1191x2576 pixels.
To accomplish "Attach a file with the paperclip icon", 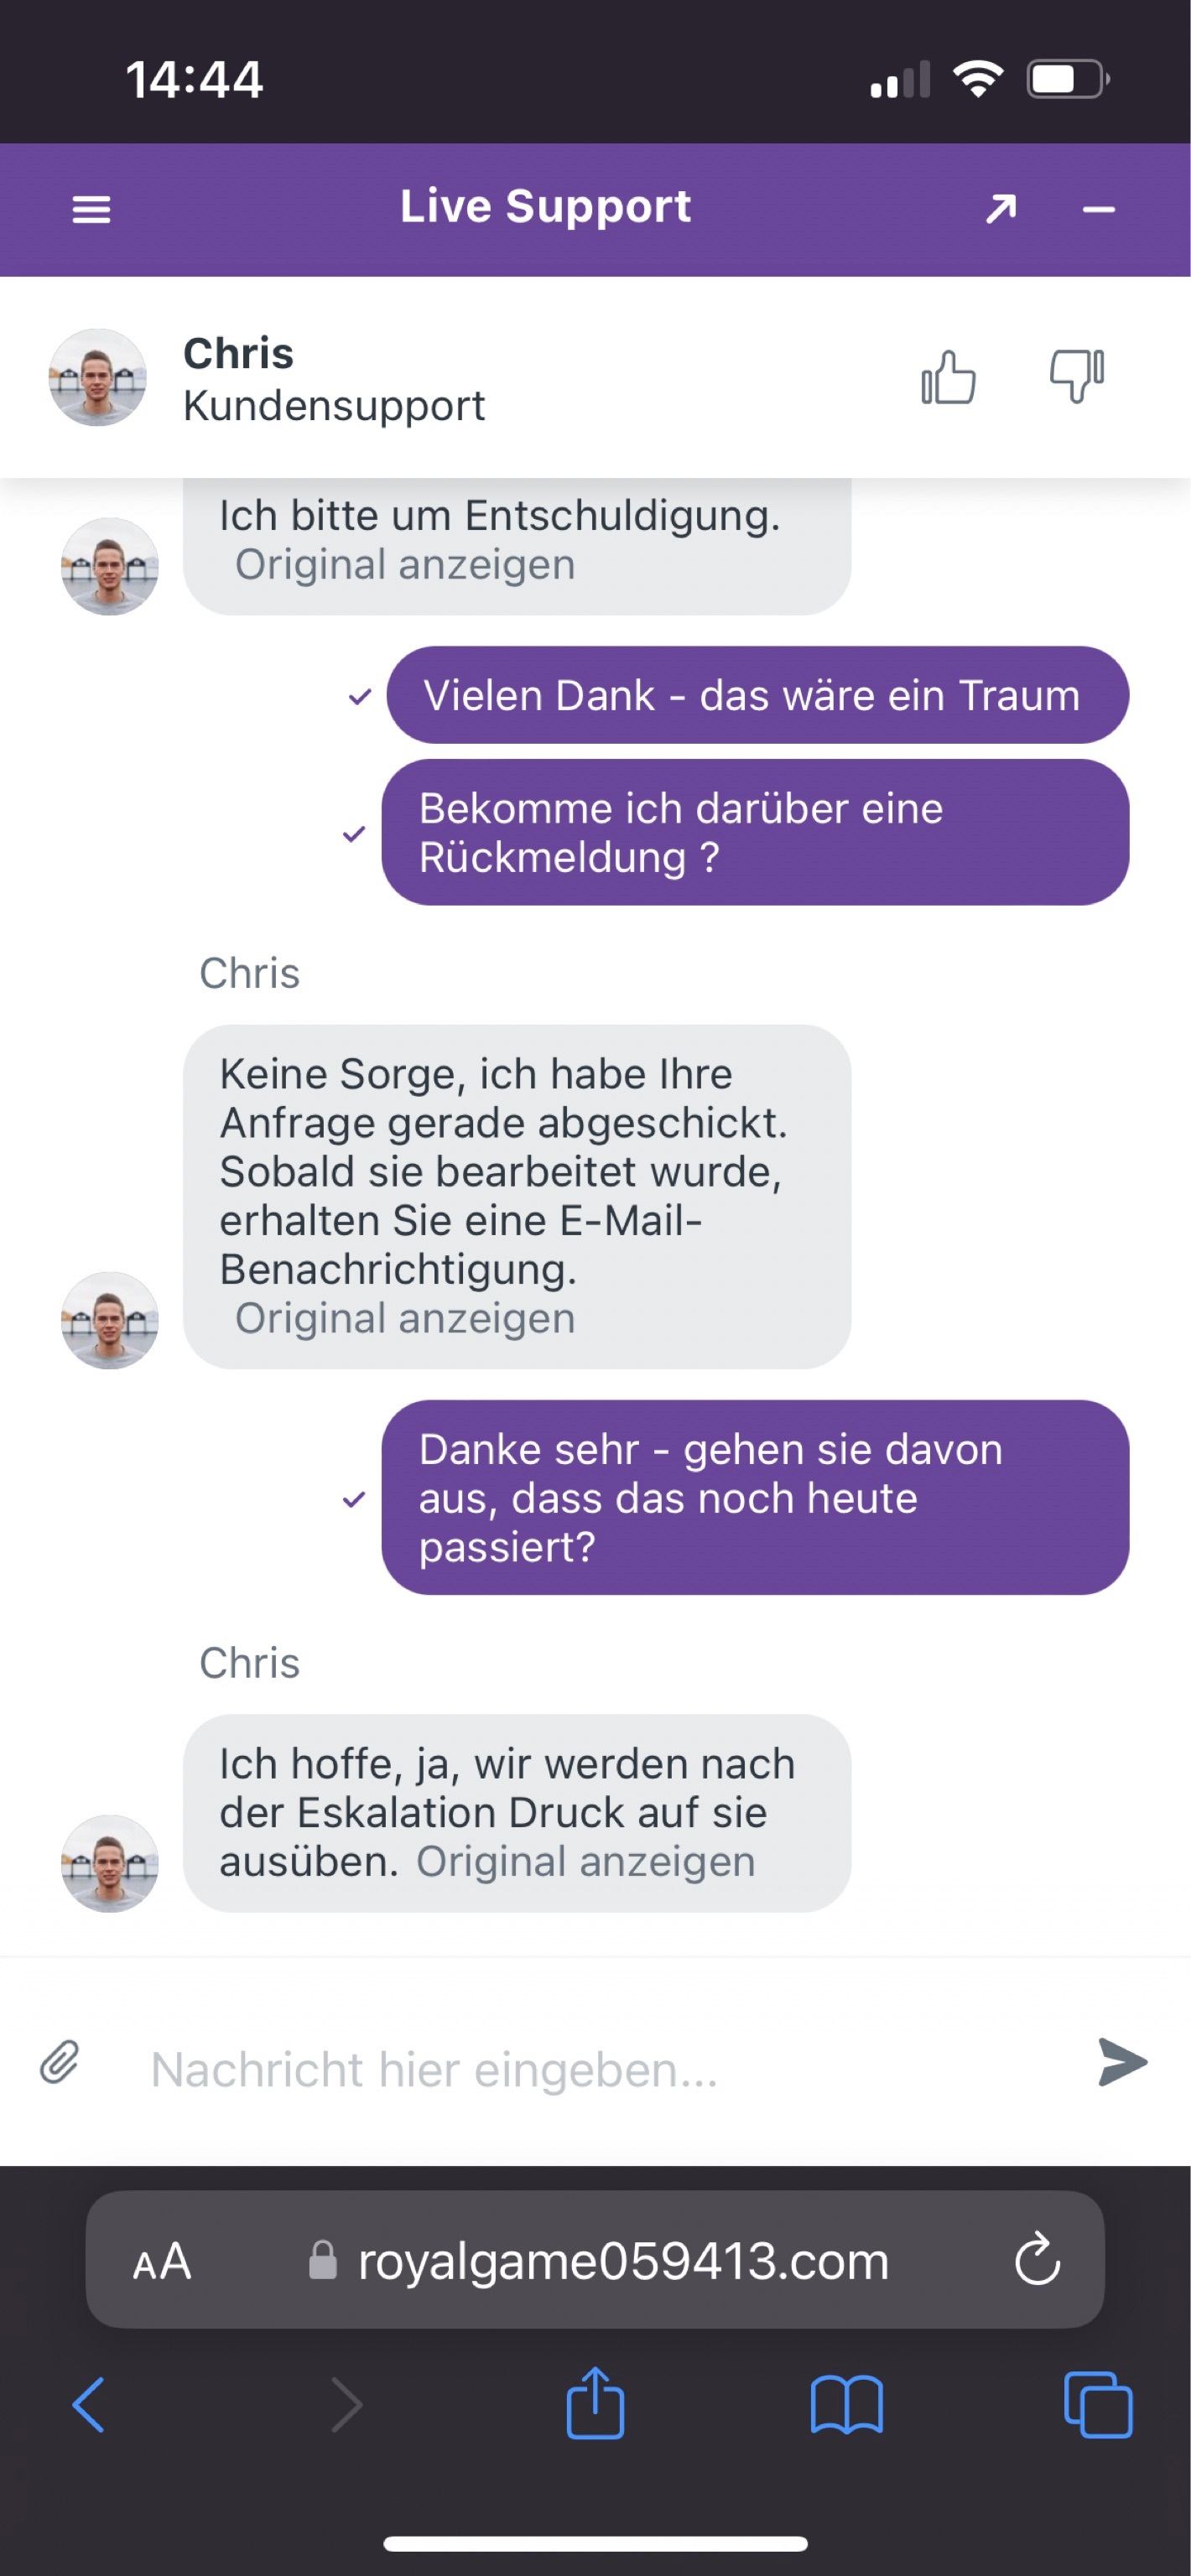I will tap(60, 2061).
